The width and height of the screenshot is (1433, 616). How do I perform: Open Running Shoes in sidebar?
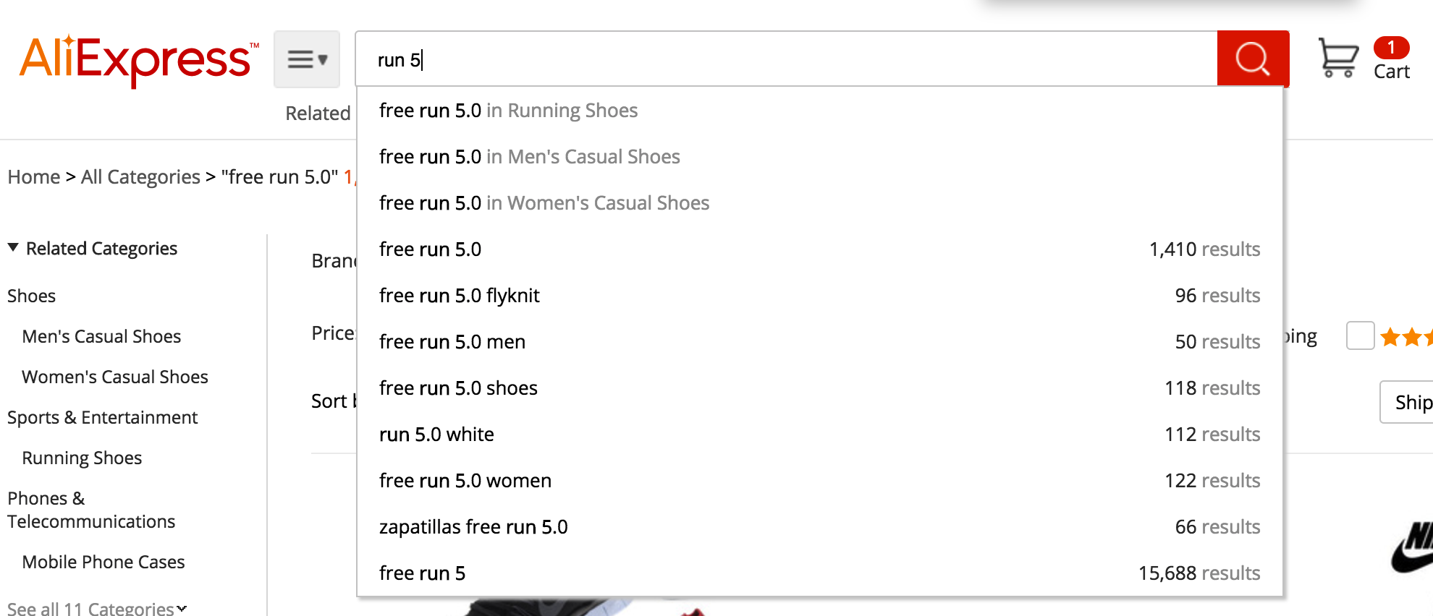(x=82, y=458)
